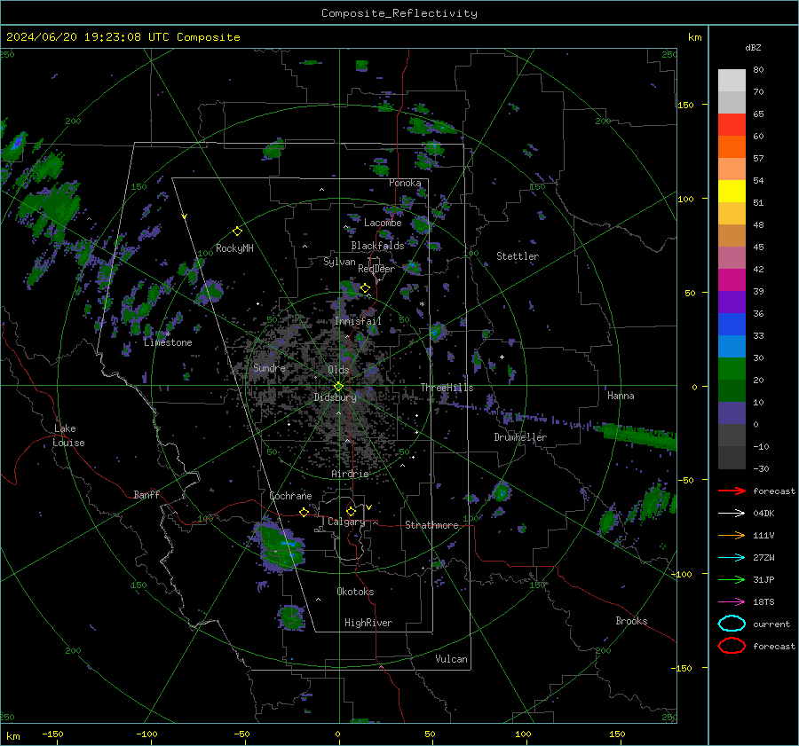Viewport: 799px width, 746px height.
Task: Click the RockyMH label
Action: point(234,248)
